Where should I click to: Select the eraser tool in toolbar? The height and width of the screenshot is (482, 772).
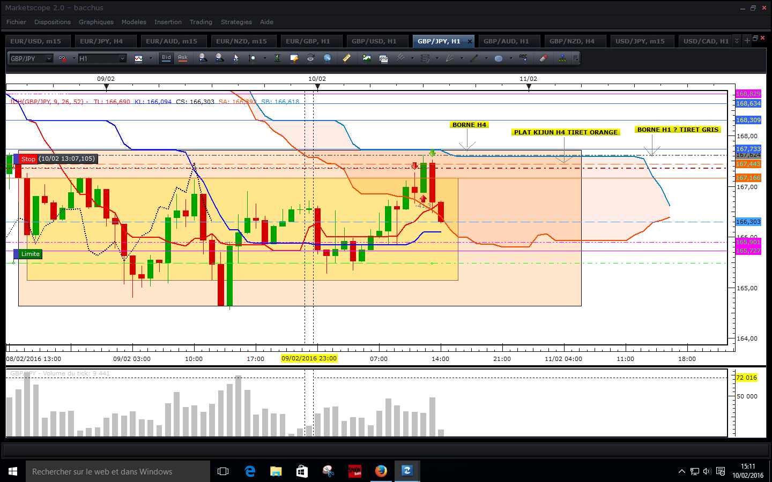[543, 58]
